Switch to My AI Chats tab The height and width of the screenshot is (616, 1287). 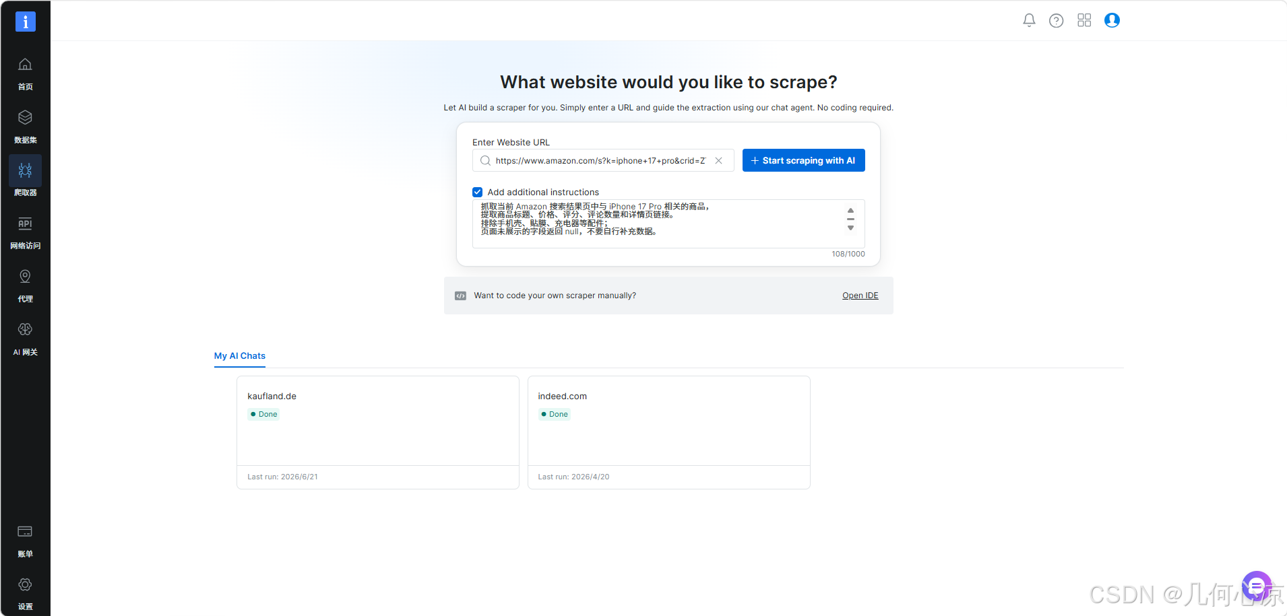click(x=240, y=355)
